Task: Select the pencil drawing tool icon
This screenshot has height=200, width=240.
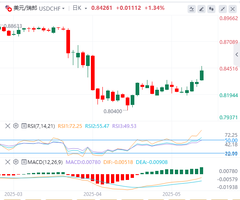Action: click(202, 9)
